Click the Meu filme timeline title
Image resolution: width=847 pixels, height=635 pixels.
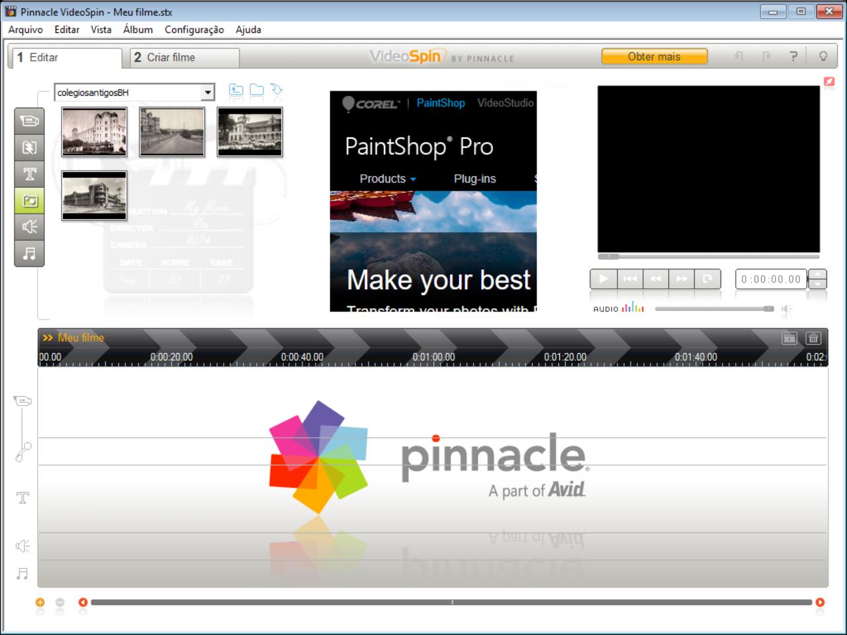[81, 338]
